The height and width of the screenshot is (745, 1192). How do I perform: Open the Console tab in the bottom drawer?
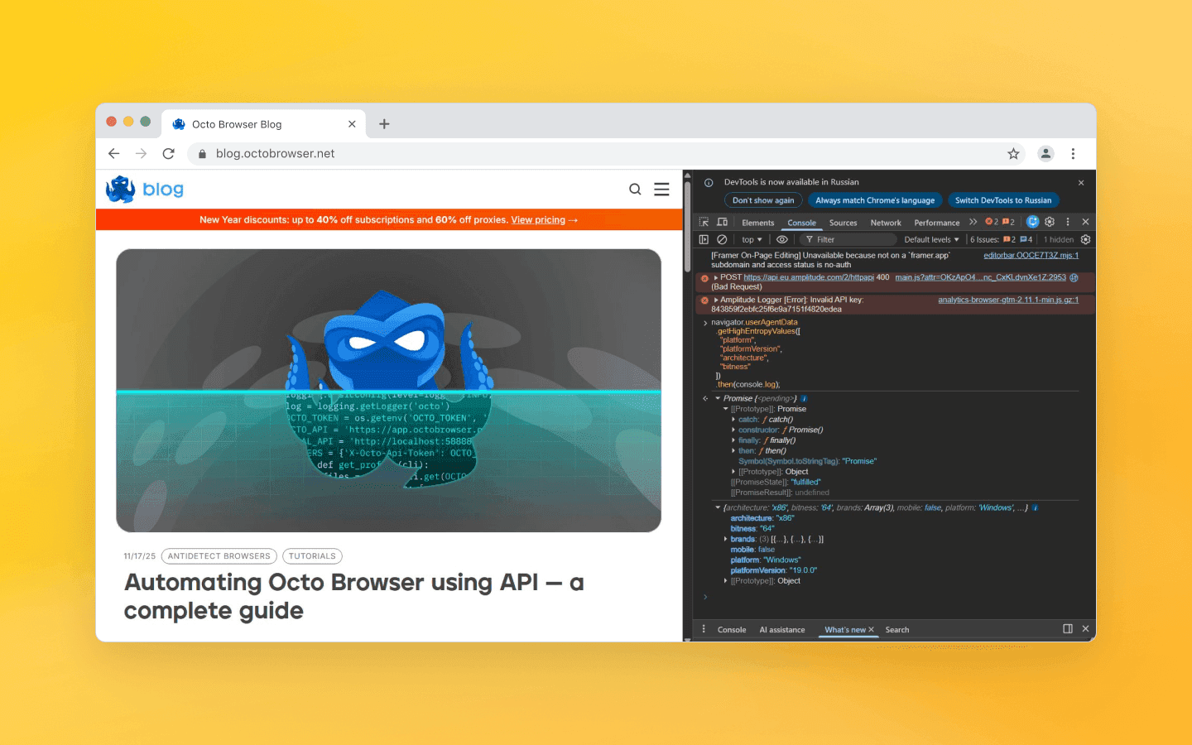(732, 630)
